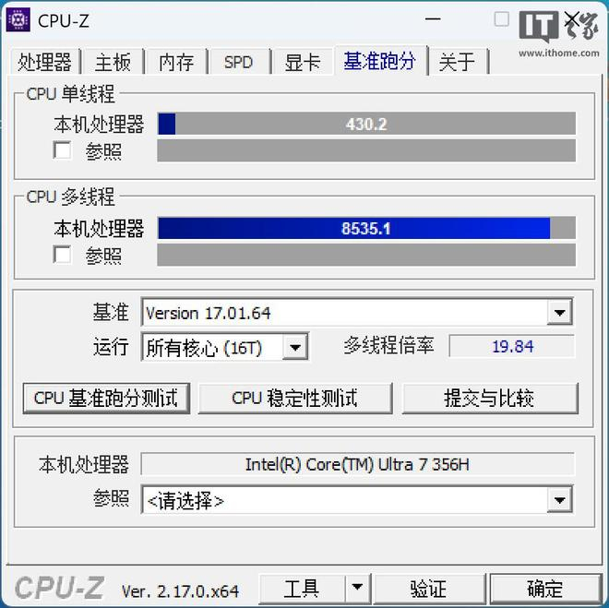The height and width of the screenshot is (608, 609).
Task: Click the multi-thread 8535.1 score bar
Action: click(x=366, y=228)
